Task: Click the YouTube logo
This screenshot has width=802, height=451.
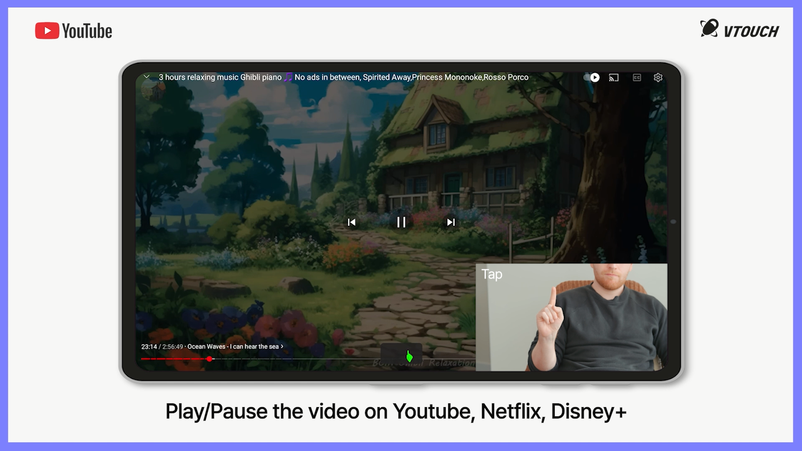Action: tap(74, 31)
